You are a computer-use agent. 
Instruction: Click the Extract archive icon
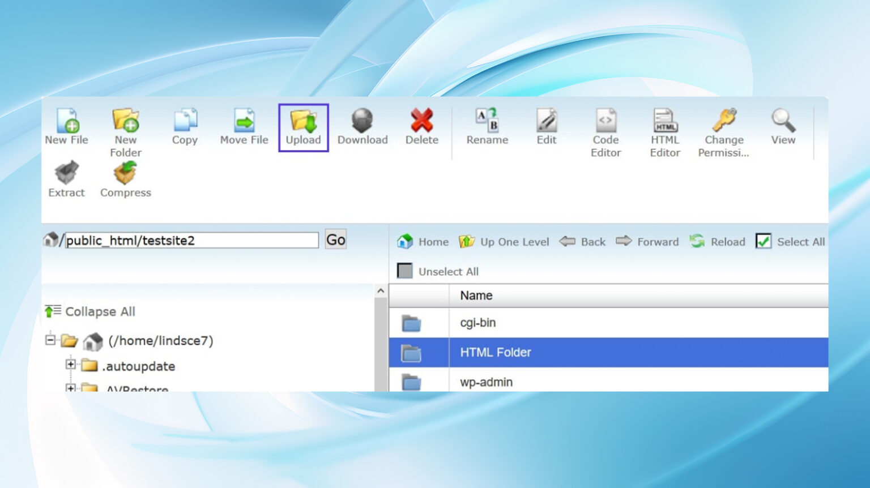tap(66, 173)
